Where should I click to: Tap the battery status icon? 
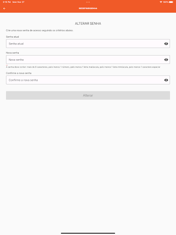[x=171, y=2]
